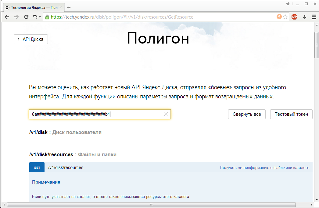This screenshot has height=208, width=319.
Task: Open the Adblock Plus extension icon
Action: [294, 17]
